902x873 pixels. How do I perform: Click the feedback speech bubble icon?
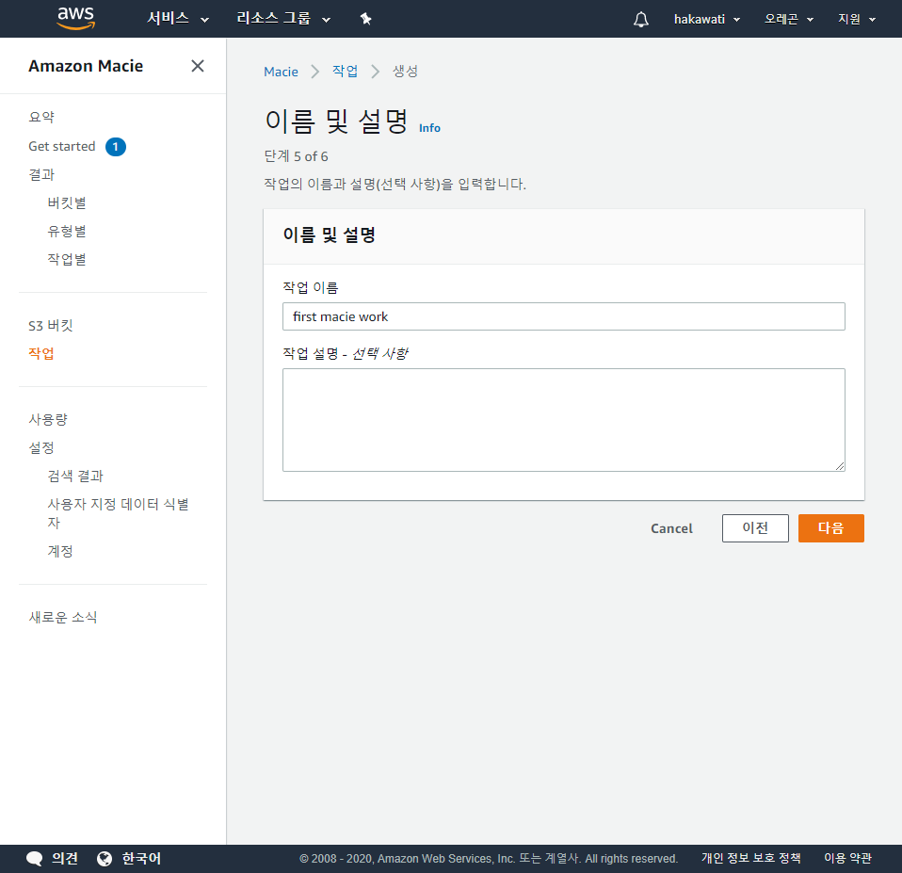(35, 859)
